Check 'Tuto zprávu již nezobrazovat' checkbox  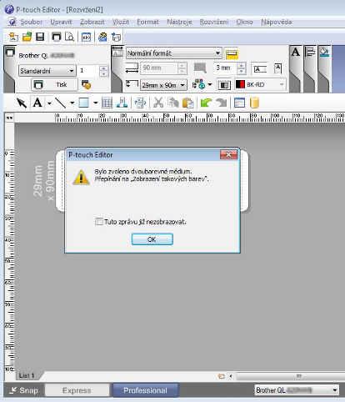(x=99, y=222)
